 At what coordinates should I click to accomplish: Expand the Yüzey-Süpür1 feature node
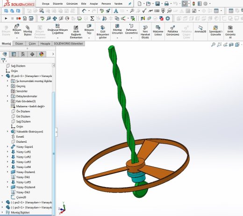[7, 146]
